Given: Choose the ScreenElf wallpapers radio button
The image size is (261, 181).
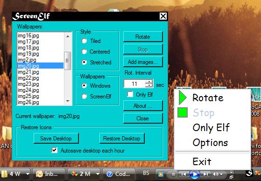Looking at the screenshot, I should click(x=85, y=96).
